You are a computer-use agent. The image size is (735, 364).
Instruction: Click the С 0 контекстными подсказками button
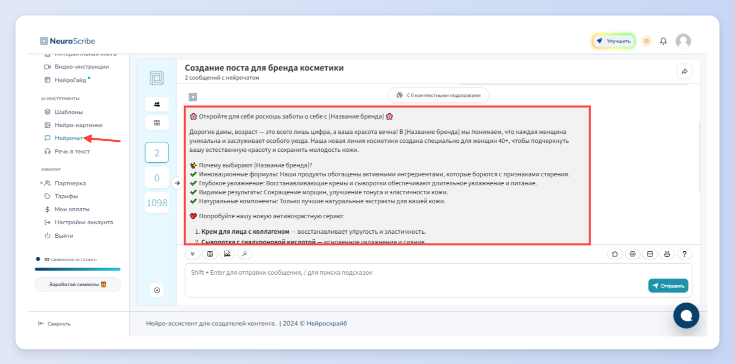point(438,95)
